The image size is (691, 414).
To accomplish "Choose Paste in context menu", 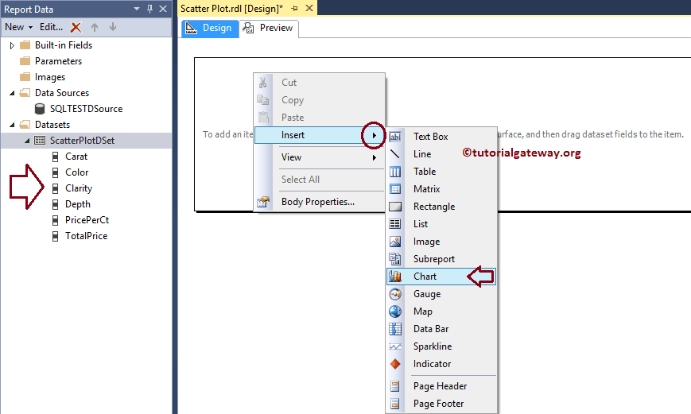I will click(x=320, y=118).
